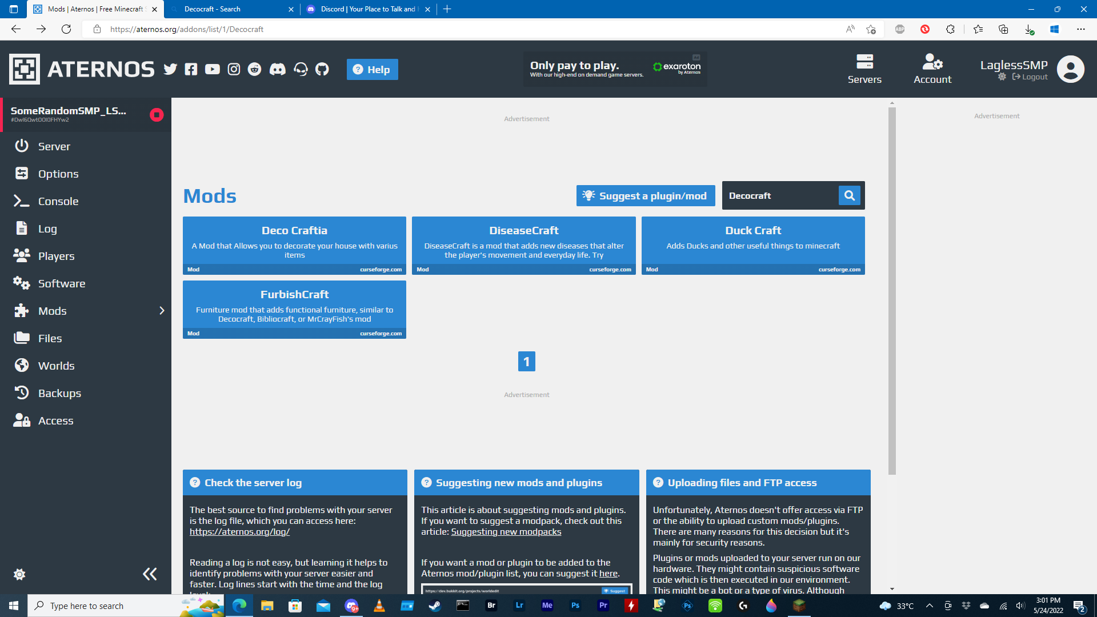Open the Console in sidebar
The height and width of the screenshot is (617, 1097).
(86, 201)
